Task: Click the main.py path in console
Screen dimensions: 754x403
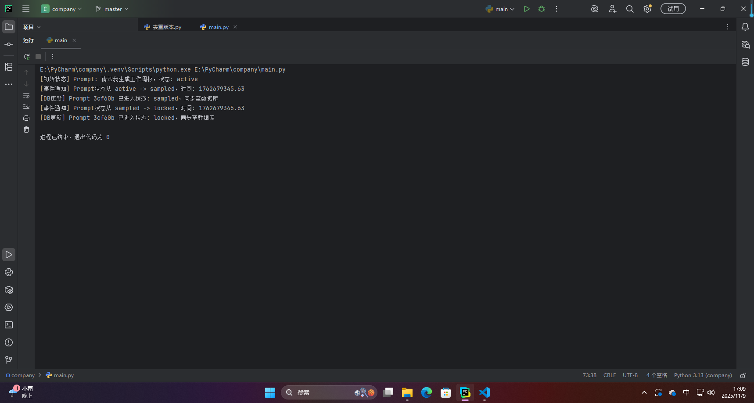Action: 240,69
